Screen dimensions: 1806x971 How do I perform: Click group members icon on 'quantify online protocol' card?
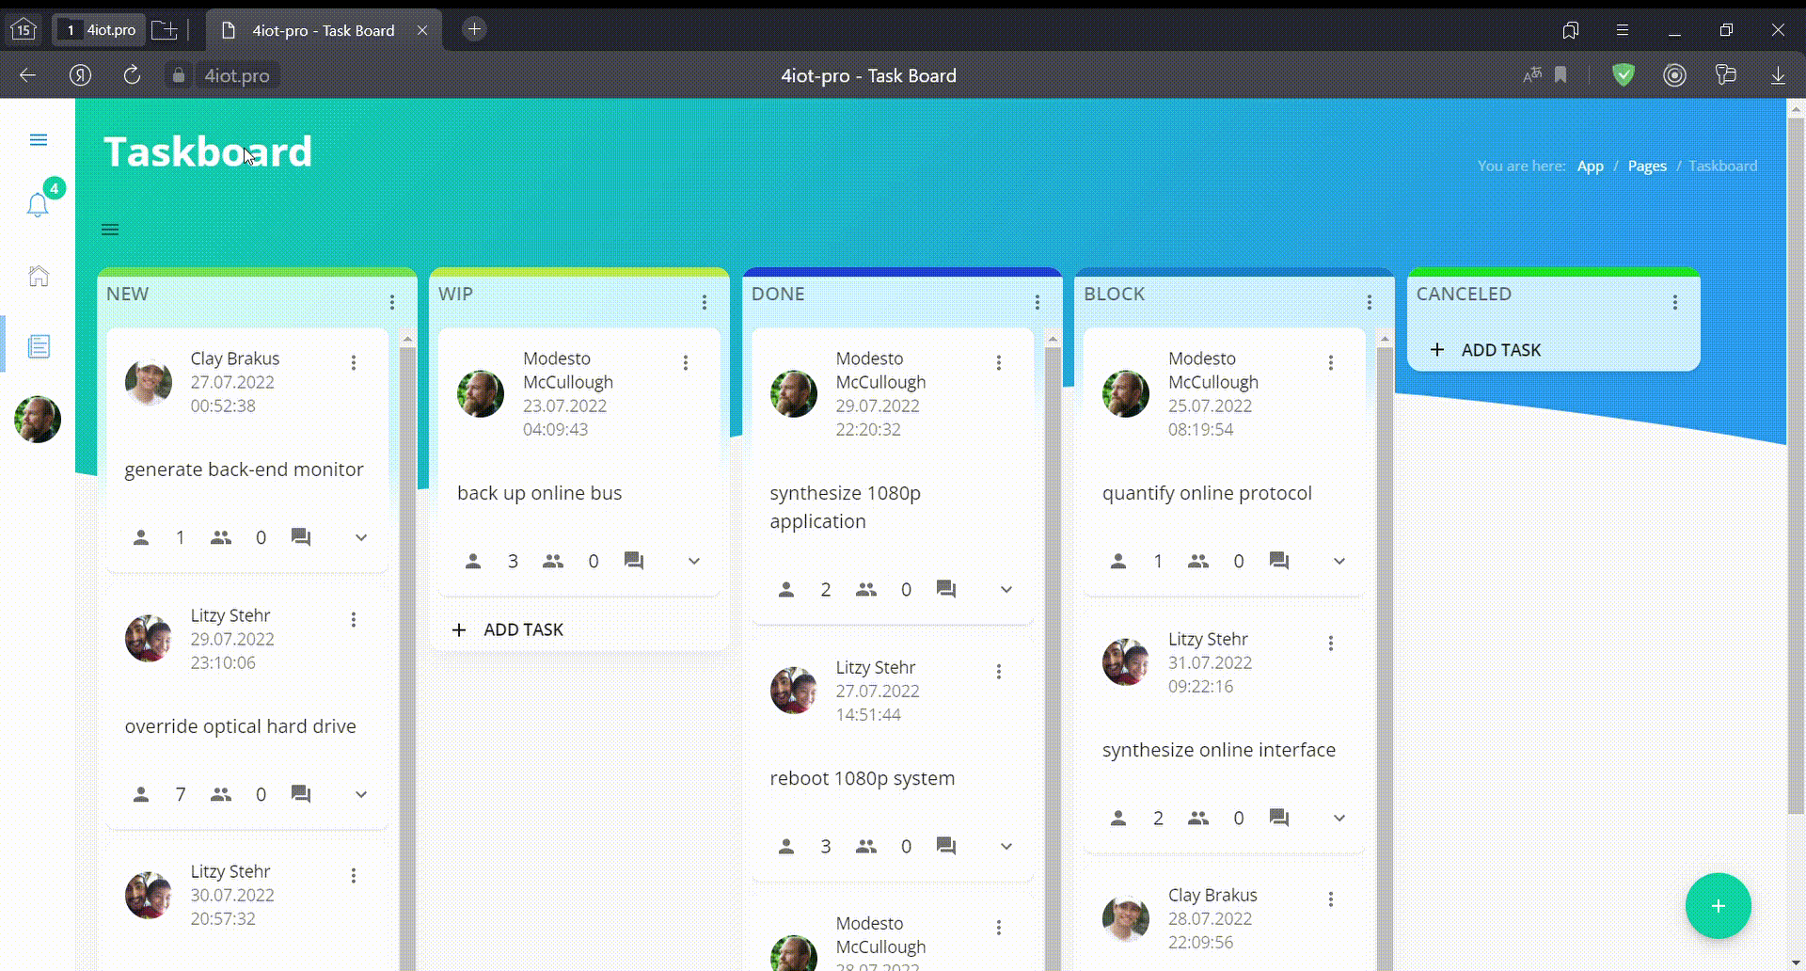point(1197,561)
